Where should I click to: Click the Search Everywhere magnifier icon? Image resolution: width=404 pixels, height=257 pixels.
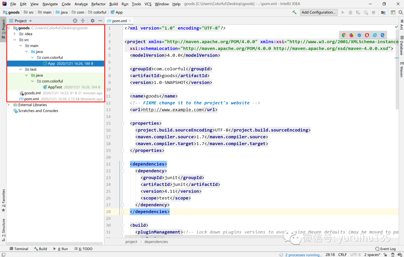pyautogui.click(x=400, y=12)
